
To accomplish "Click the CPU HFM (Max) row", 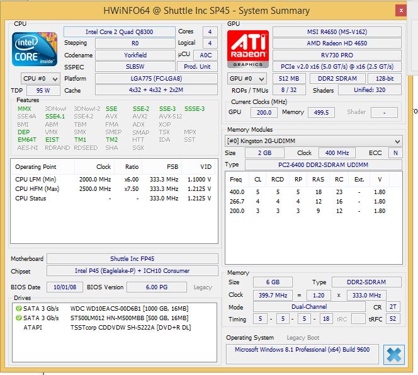I will point(113,188).
